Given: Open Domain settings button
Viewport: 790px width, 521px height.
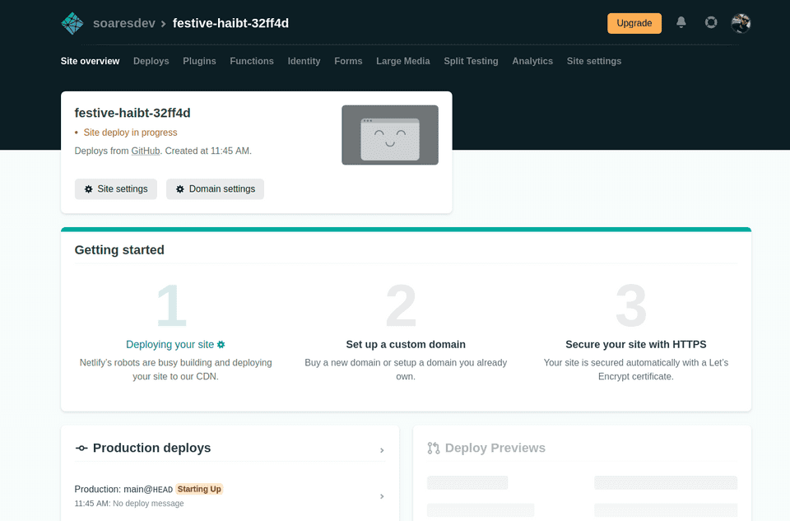Looking at the screenshot, I should (215, 189).
